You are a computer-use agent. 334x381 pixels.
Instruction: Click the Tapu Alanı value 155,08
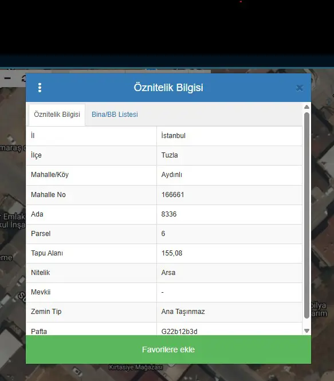172,253
